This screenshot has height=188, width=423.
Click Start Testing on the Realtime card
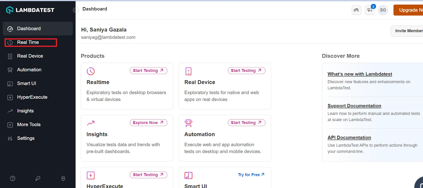point(148,71)
